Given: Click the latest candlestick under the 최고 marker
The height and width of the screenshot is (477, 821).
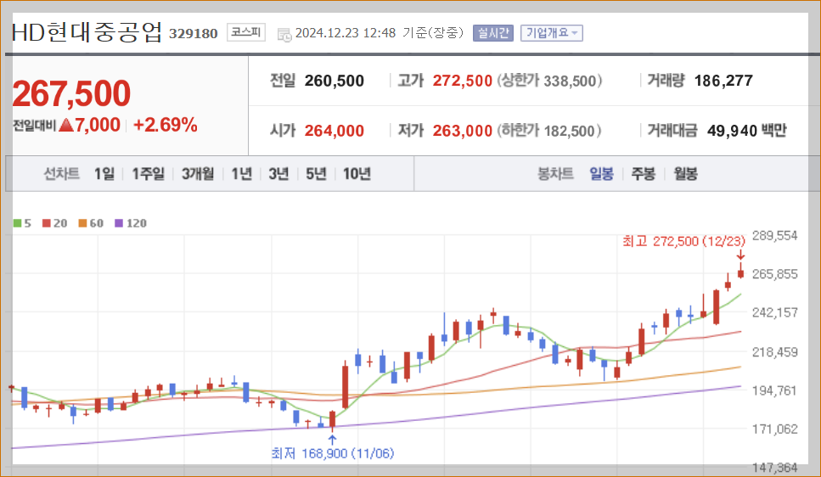Looking at the screenshot, I should tap(741, 272).
